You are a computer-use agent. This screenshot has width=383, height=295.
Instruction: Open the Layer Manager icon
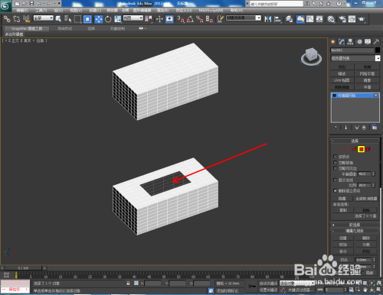pos(289,19)
